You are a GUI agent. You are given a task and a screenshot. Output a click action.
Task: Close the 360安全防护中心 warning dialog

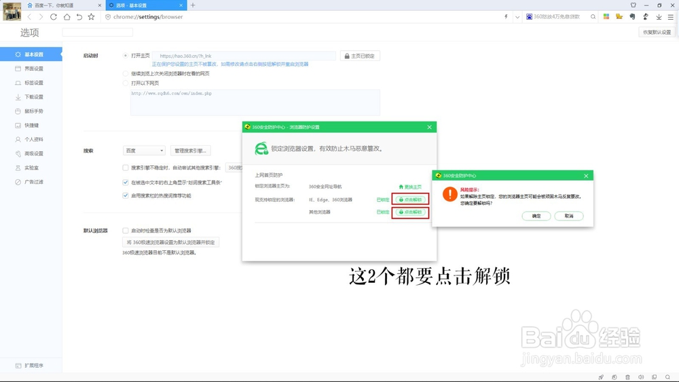click(586, 176)
